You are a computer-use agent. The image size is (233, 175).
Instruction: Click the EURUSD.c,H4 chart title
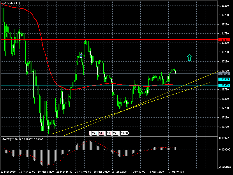(11, 3)
